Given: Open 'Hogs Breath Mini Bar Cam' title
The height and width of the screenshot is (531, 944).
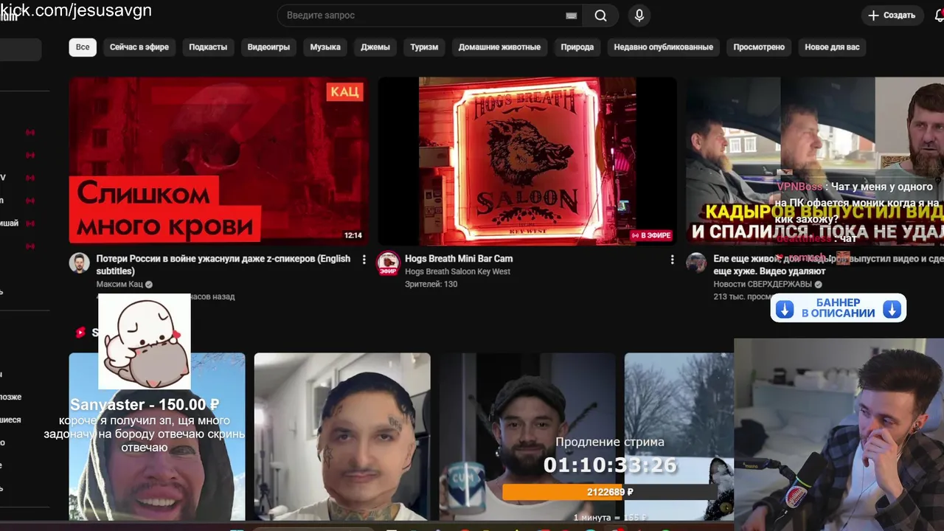Looking at the screenshot, I should click(x=459, y=259).
